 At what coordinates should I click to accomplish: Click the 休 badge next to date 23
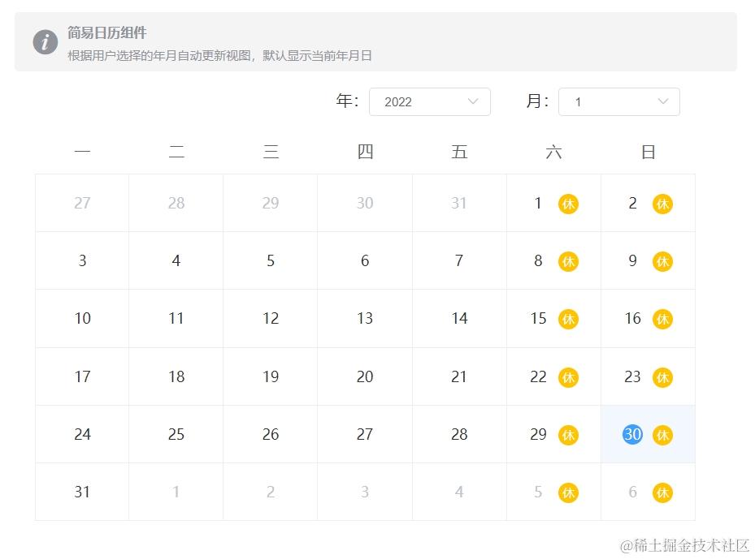662,377
